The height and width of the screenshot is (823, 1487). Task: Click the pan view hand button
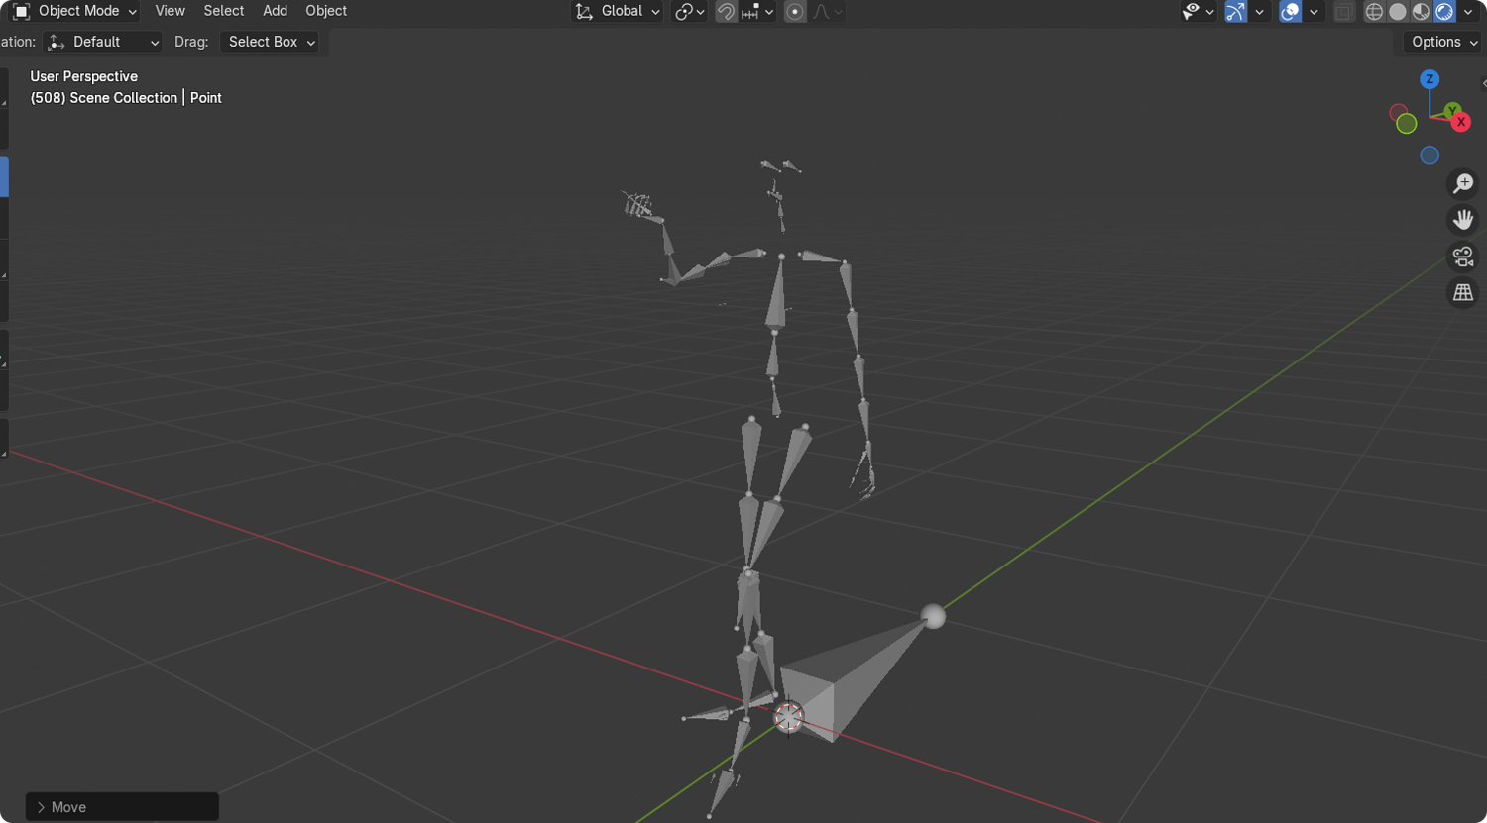pyautogui.click(x=1463, y=220)
